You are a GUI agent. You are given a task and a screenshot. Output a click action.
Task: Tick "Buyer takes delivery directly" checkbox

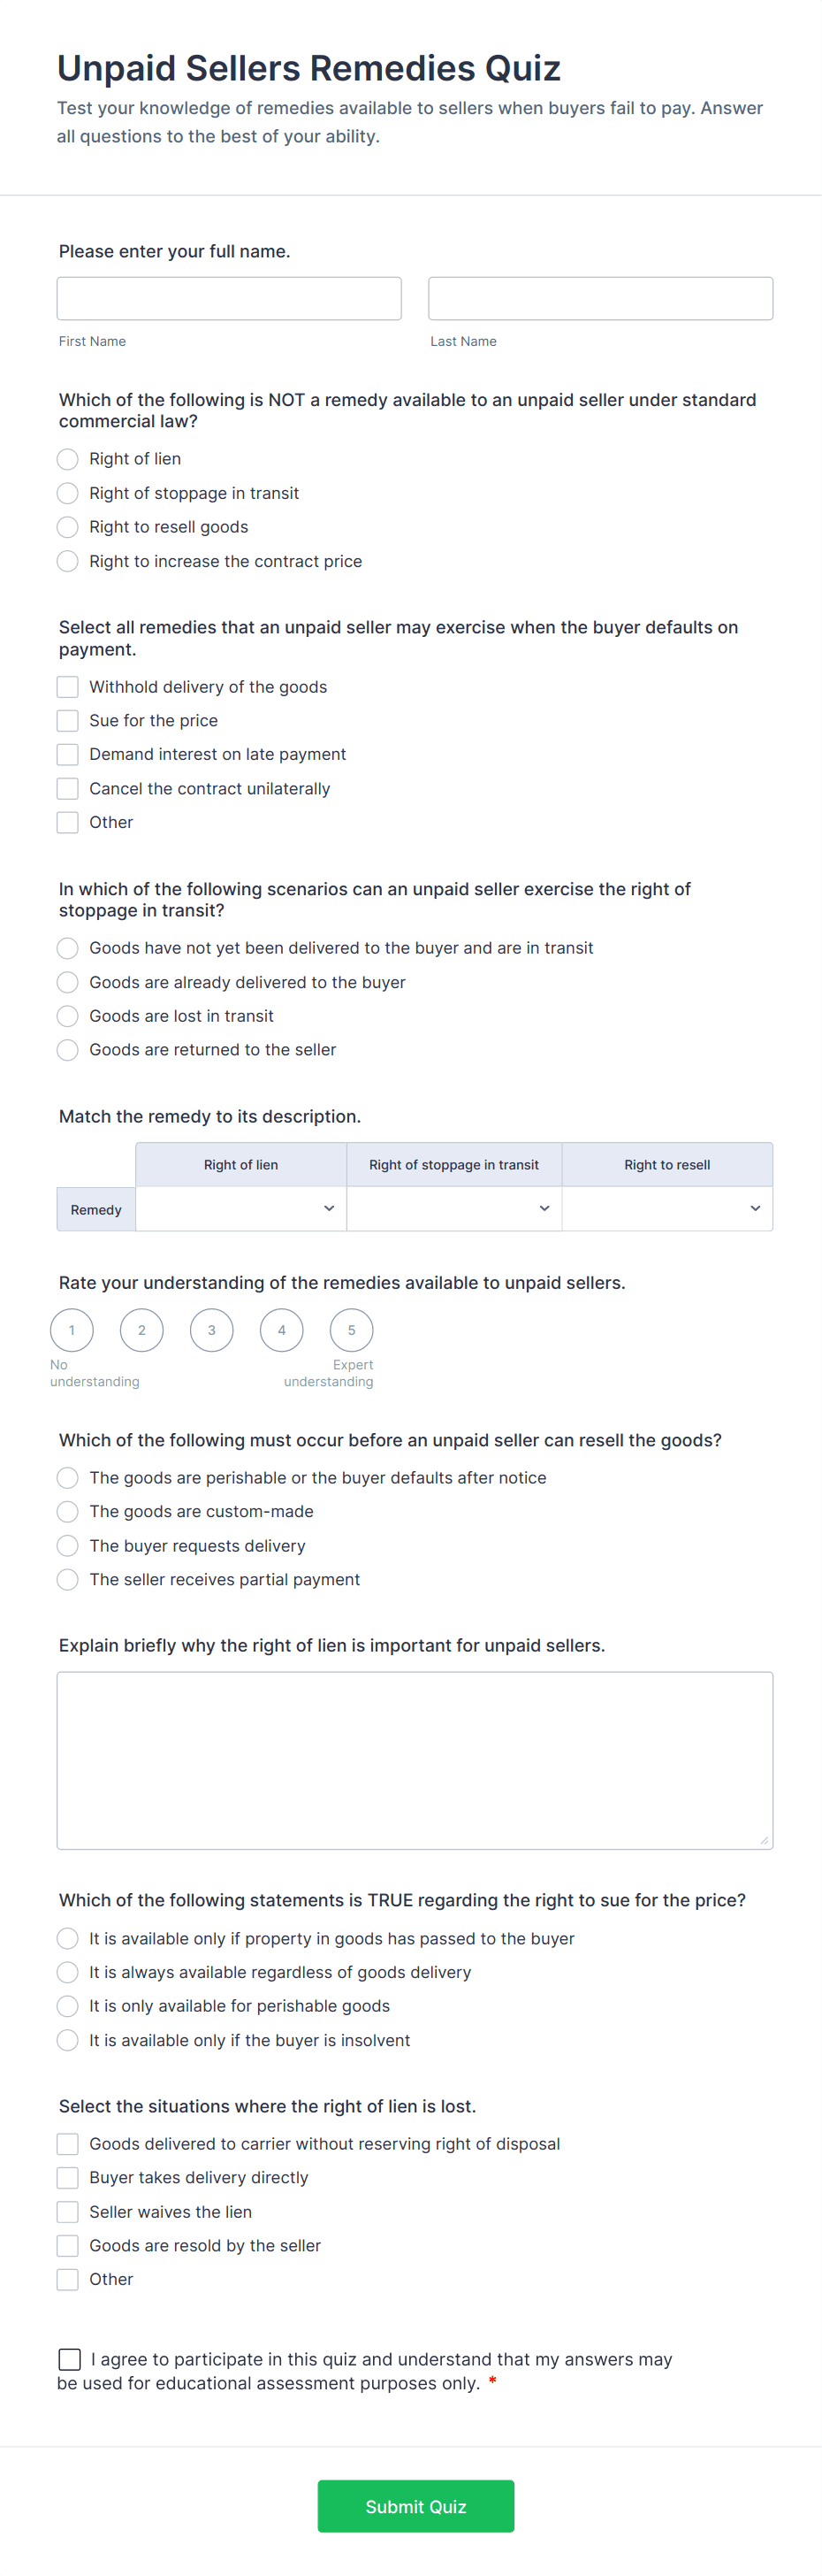(68, 2178)
